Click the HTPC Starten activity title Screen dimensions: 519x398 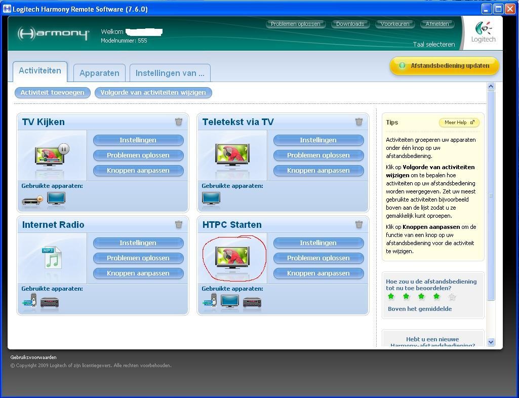coord(232,224)
